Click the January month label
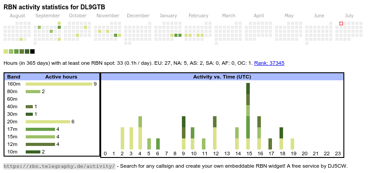Image resolution: width=386 pixels, height=173 pixels. [x=168, y=16]
